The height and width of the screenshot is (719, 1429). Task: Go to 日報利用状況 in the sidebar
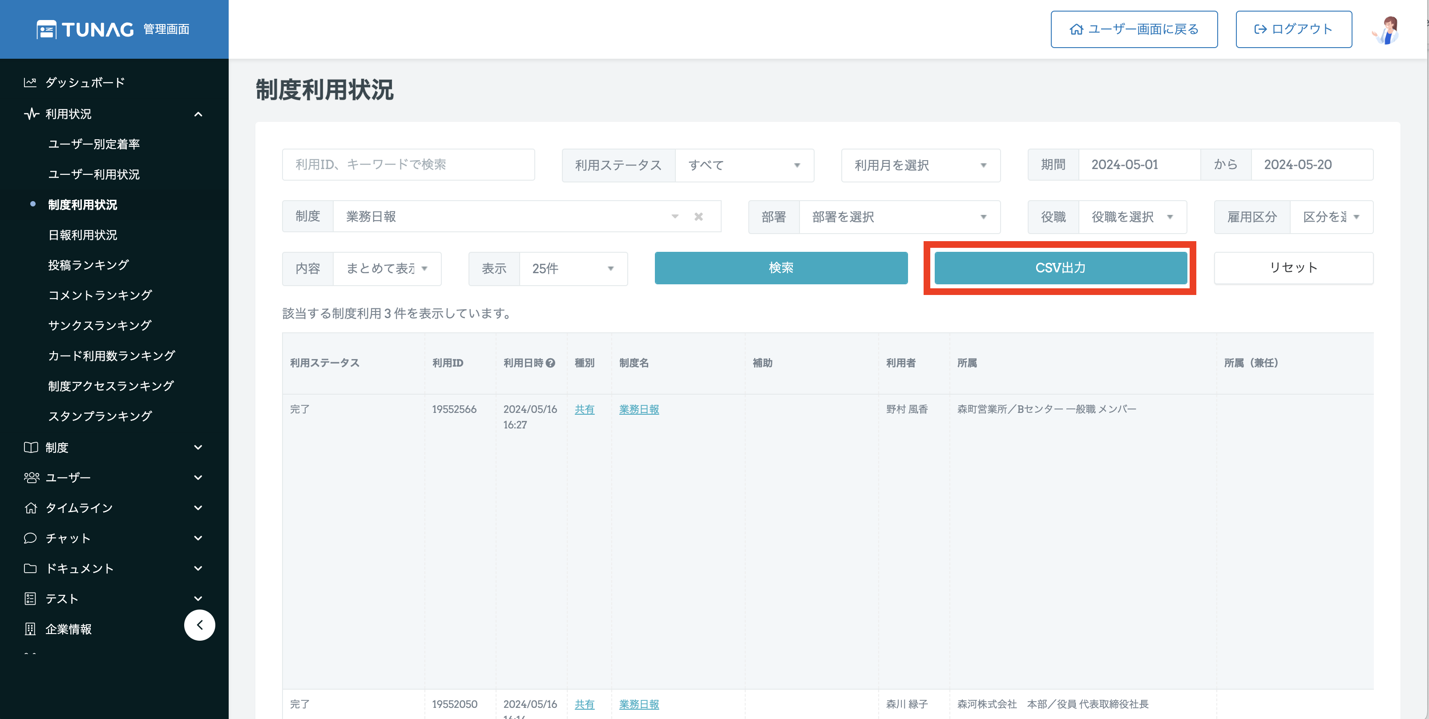[83, 234]
